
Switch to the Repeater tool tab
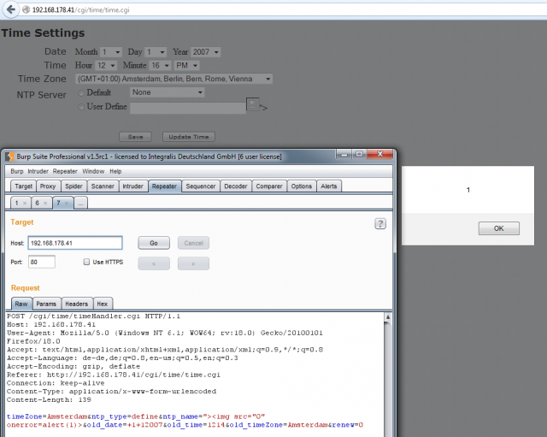pyautogui.click(x=164, y=186)
